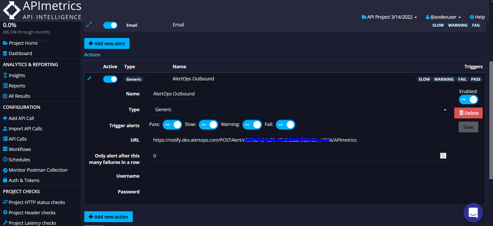Open the Type dropdown showing Generic
493x226 pixels.
click(x=299, y=110)
